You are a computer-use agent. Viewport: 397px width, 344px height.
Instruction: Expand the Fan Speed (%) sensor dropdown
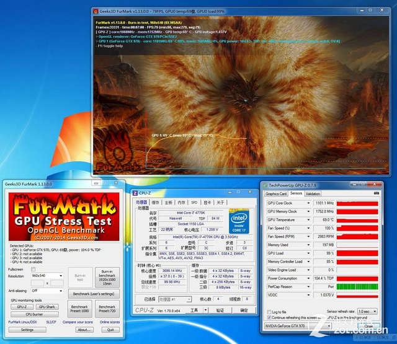coord(308,228)
